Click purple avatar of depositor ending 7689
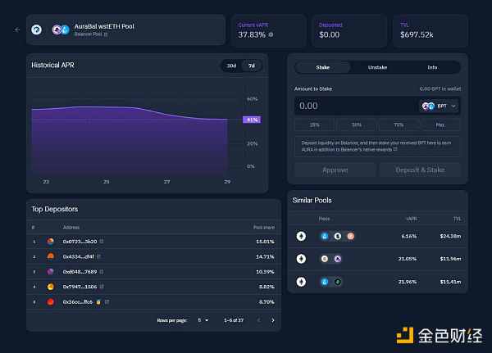This screenshot has height=353, width=492. tap(50, 271)
